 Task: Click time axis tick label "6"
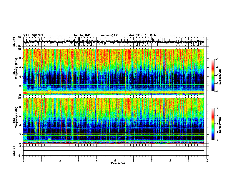pos(134,161)
